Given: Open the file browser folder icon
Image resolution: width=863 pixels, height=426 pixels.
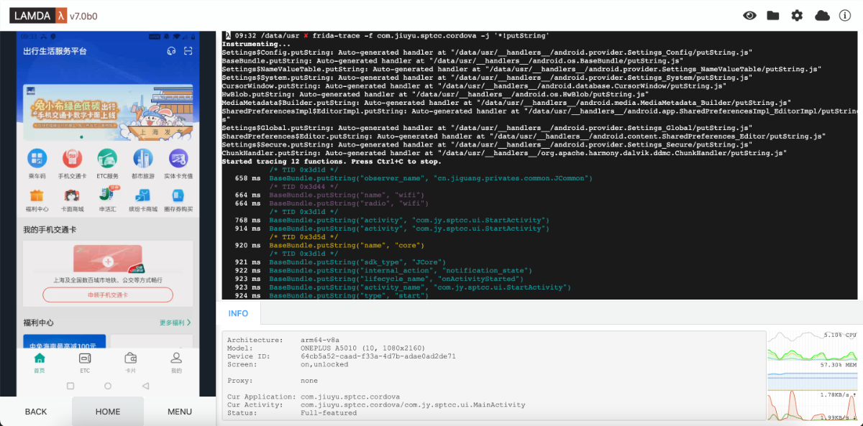Looking at the screenshot, I should coord(773,15).
